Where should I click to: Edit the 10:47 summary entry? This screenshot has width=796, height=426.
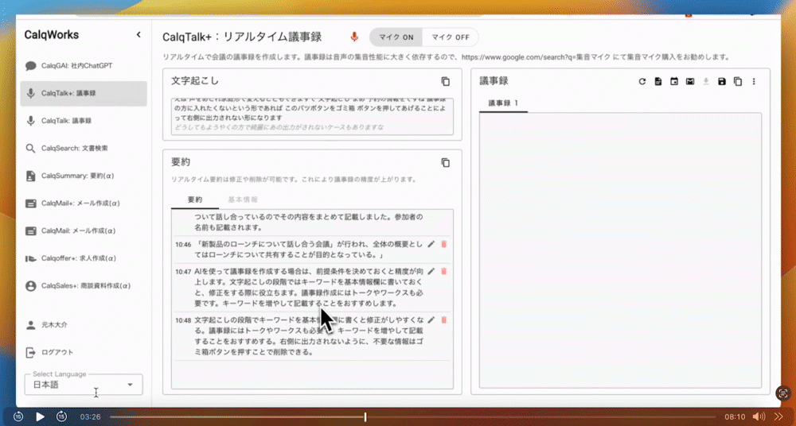pos(431,271)
